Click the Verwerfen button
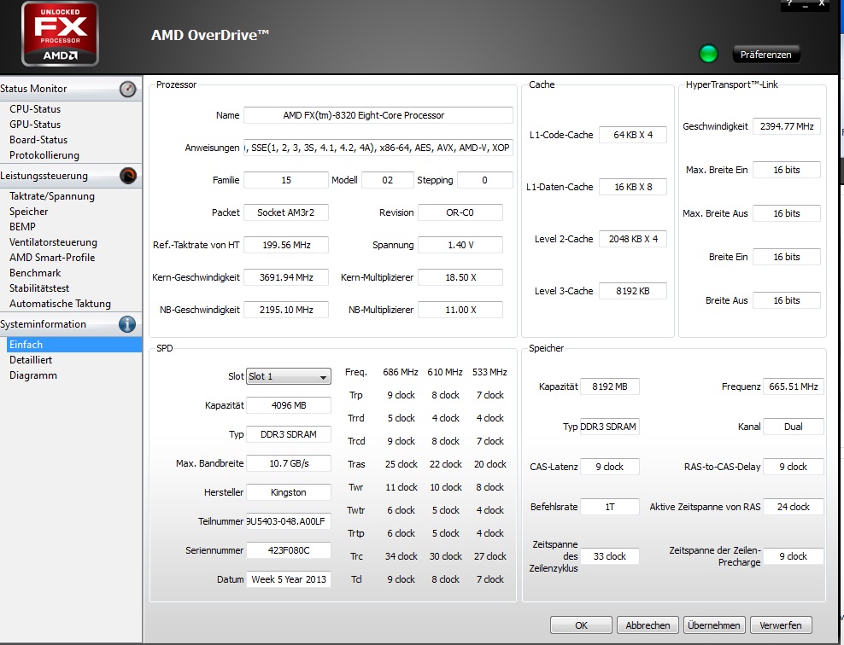844x645 pixels. point(781,625)
